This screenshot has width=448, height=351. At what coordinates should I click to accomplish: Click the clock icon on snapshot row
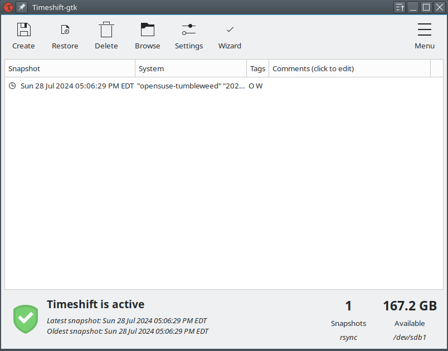(x=12, y=86)
